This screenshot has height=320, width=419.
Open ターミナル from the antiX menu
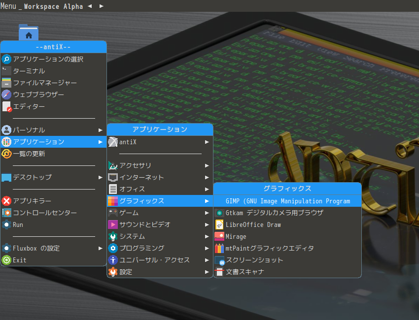(x=53, y=71)
